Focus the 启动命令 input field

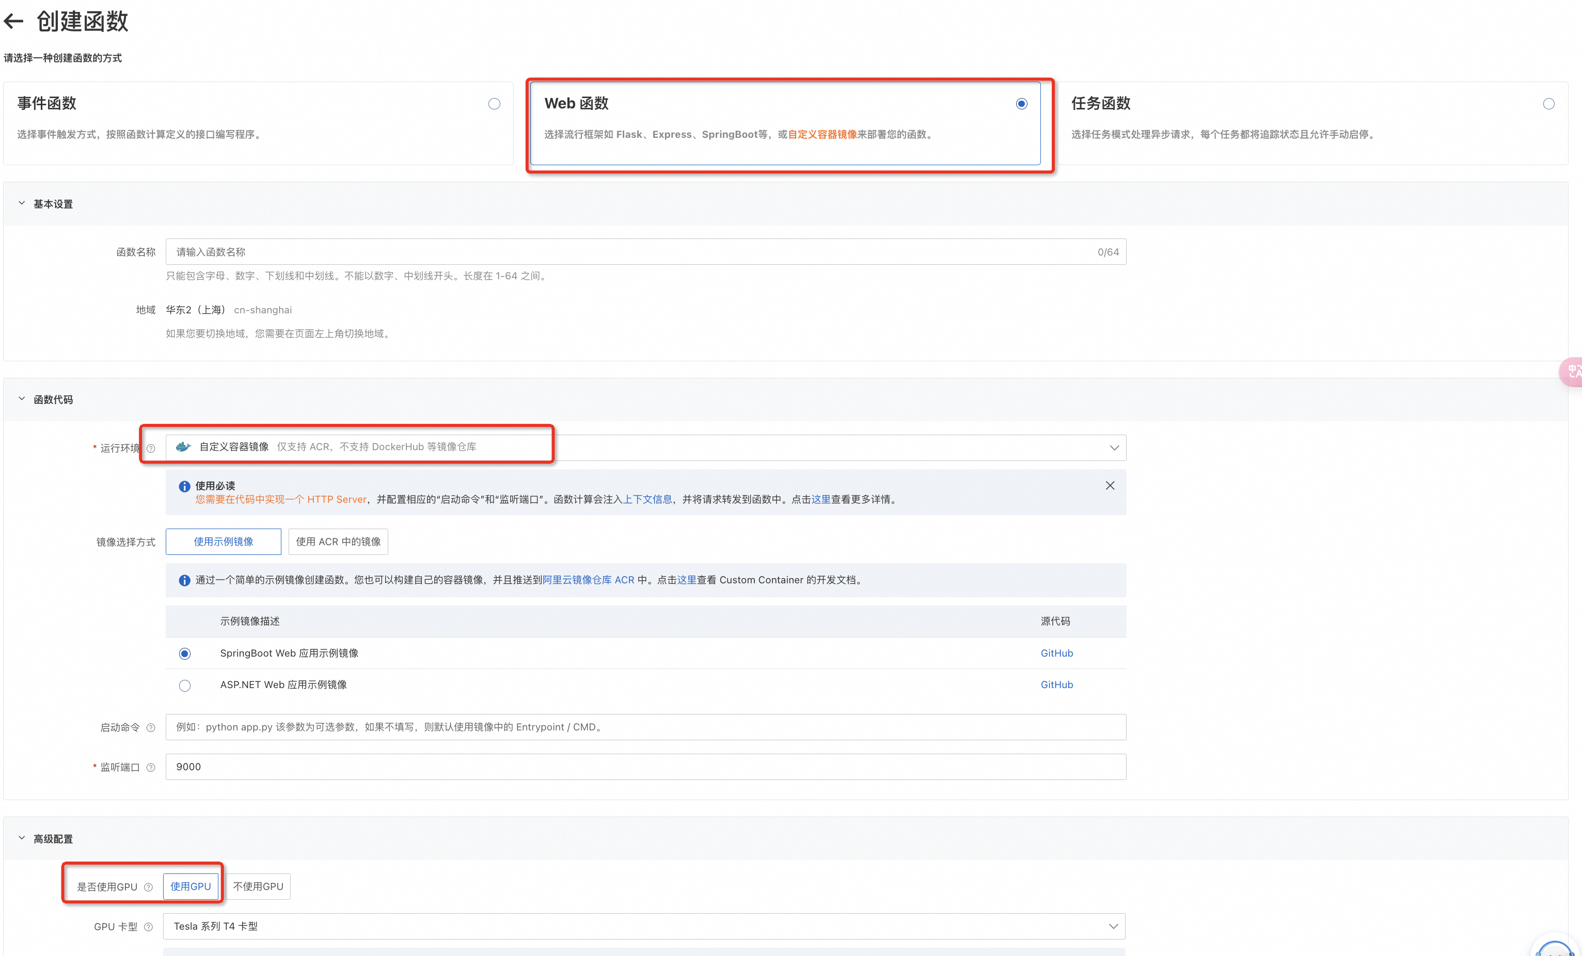(646, 727)
